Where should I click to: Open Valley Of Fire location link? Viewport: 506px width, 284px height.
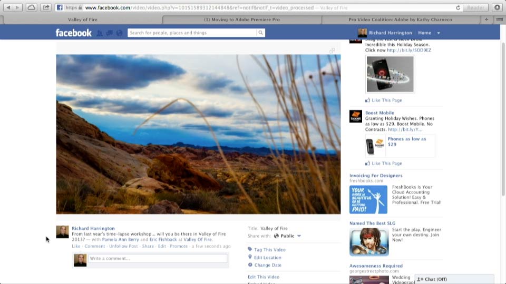tap(198, 240)
